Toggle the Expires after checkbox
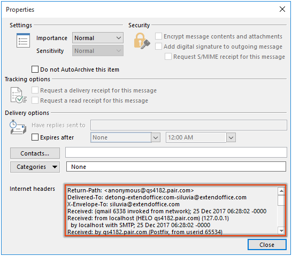This screenshot has width=292, height=256. [x=35, y=137]
